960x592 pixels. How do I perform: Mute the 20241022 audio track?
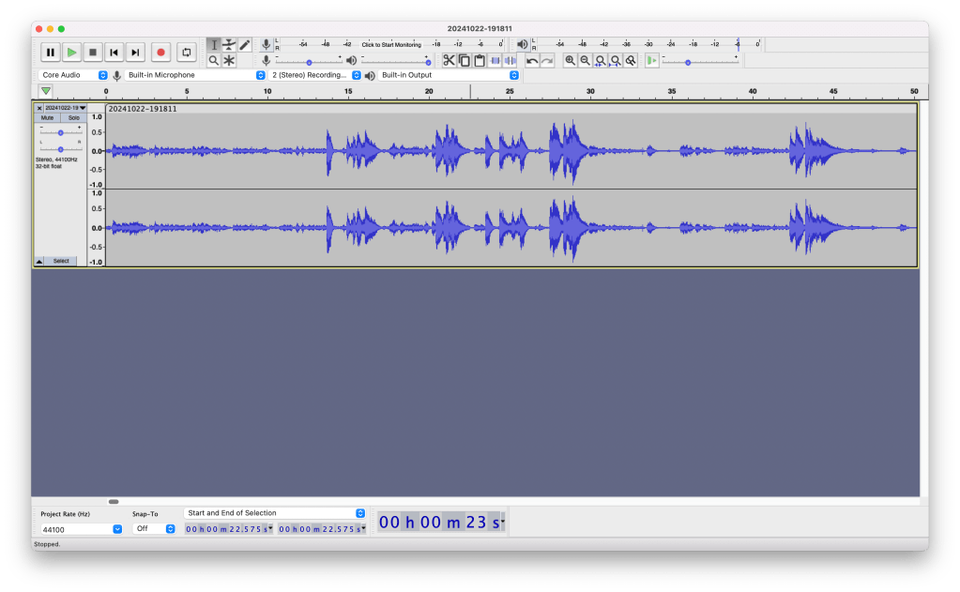pyautogui.click(x=47, y=118)
